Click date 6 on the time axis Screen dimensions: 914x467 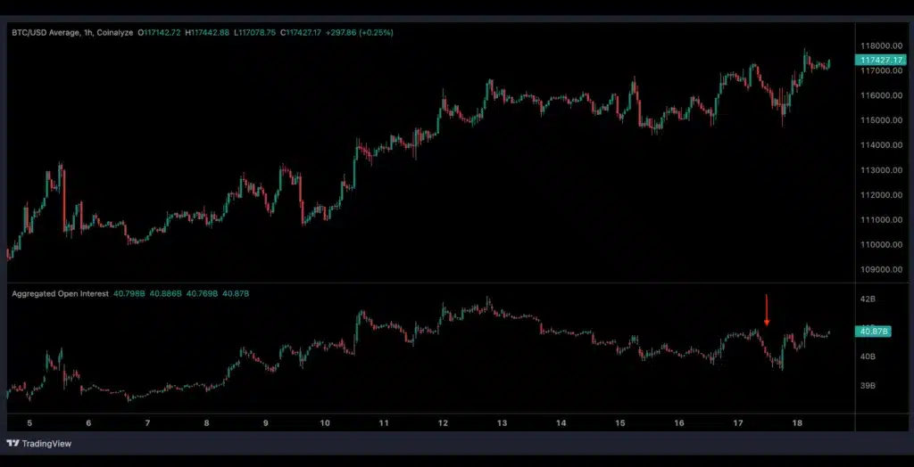[x=88, y=423]
